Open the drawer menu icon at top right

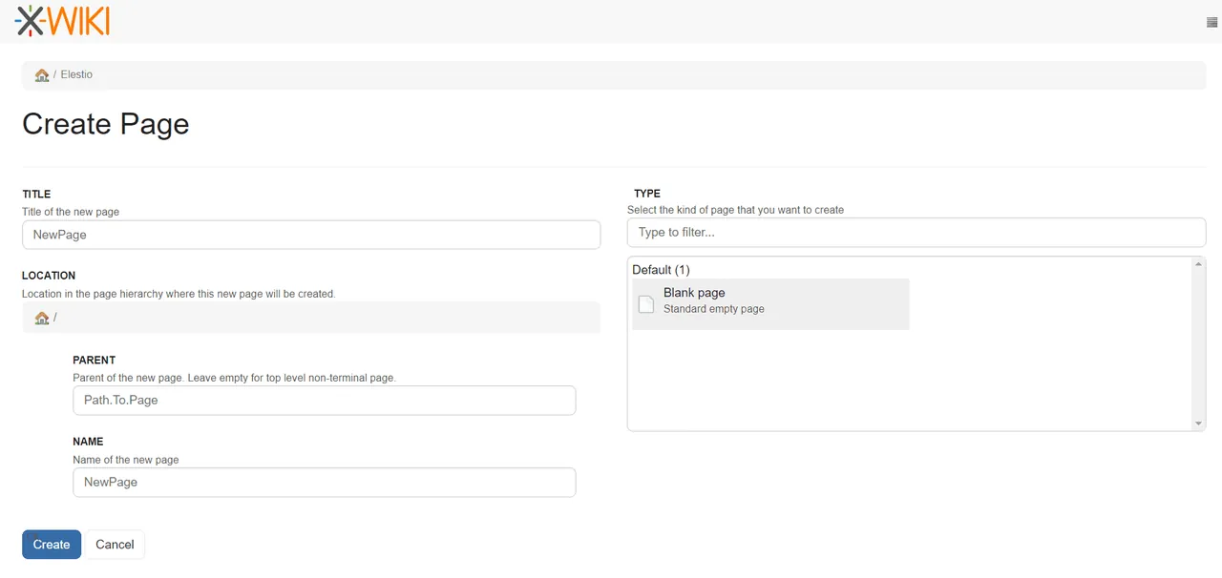click(x=1212, y=22)
